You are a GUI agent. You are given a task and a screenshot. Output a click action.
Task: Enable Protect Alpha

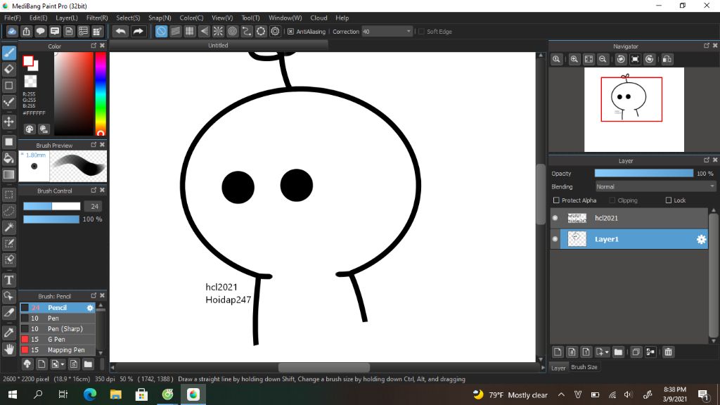click(x=557, y=200)
